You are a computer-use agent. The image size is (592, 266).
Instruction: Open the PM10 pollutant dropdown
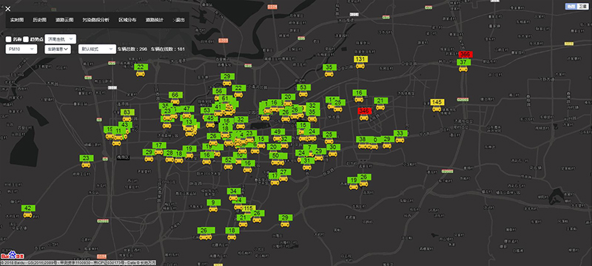click(x=21, y=49)
